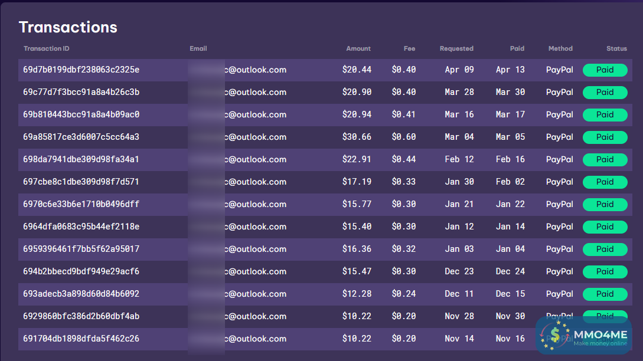Select transaction ID 69b810443bcc91a8a4b09ac0

pyautogui.click(x=81, y=115)
